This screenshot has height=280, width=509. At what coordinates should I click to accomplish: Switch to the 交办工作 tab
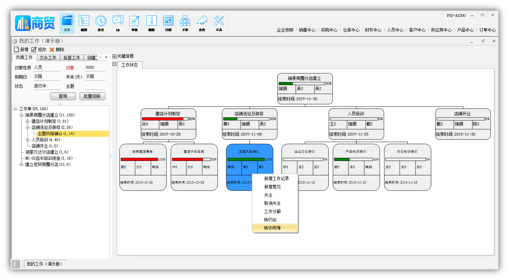[x=48, y=58]
